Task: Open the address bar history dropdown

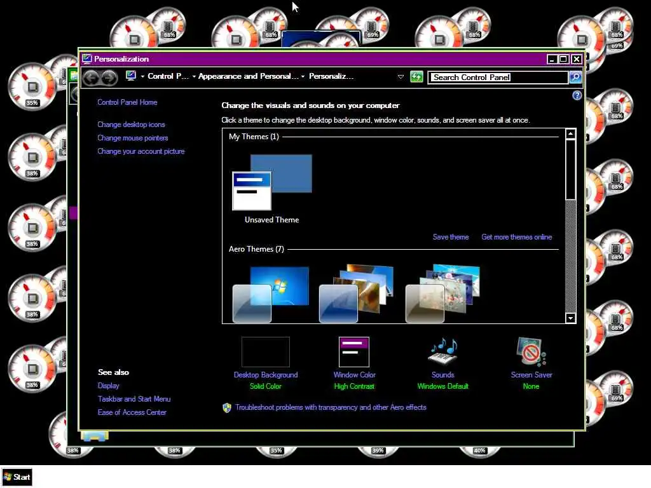Action: 401,77
